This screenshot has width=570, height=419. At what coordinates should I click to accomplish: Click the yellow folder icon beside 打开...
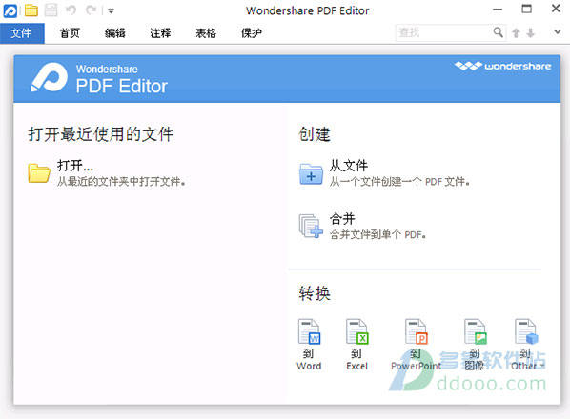(39, 172)
